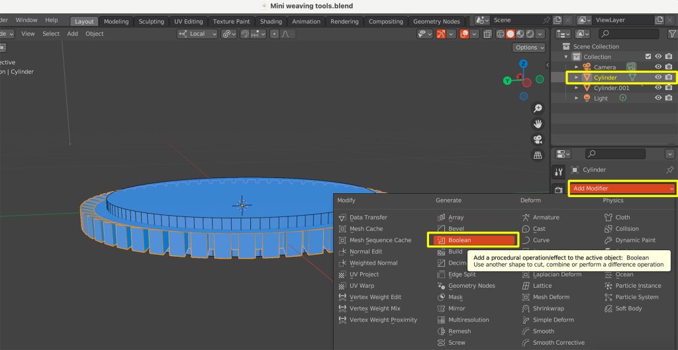678x350 pixels.
Task: Toggle the viewport overlays button
Action: 464,34
